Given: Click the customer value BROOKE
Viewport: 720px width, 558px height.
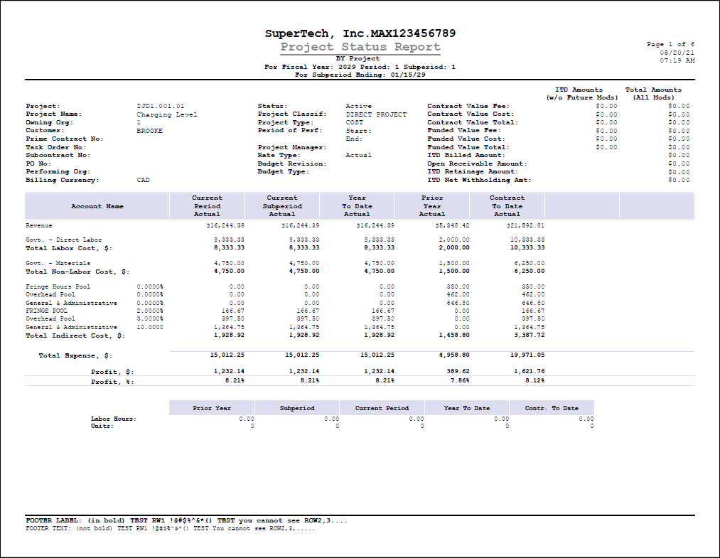Looking at the screenshot, I should (x=149, y=131).
